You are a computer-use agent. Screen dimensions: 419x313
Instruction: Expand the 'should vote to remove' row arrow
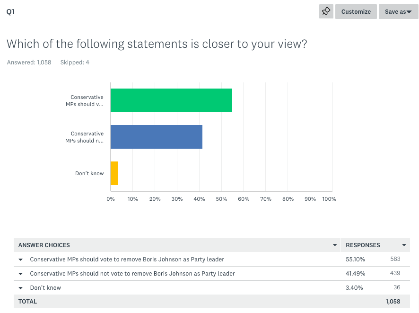pos(21,259)
